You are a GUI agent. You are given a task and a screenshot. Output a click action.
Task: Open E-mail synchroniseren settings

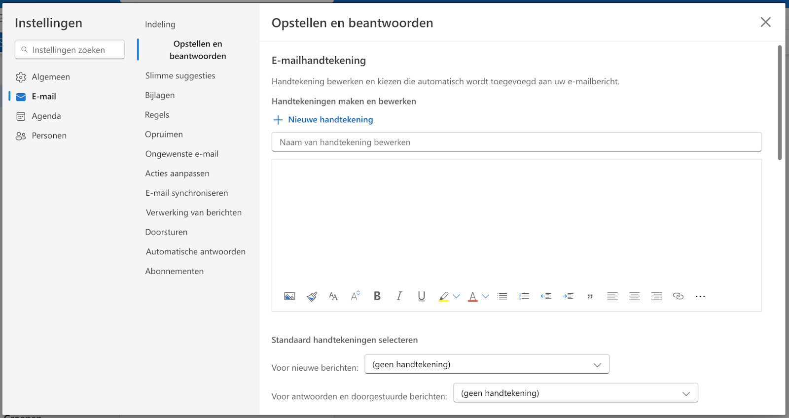pos(187,193)
